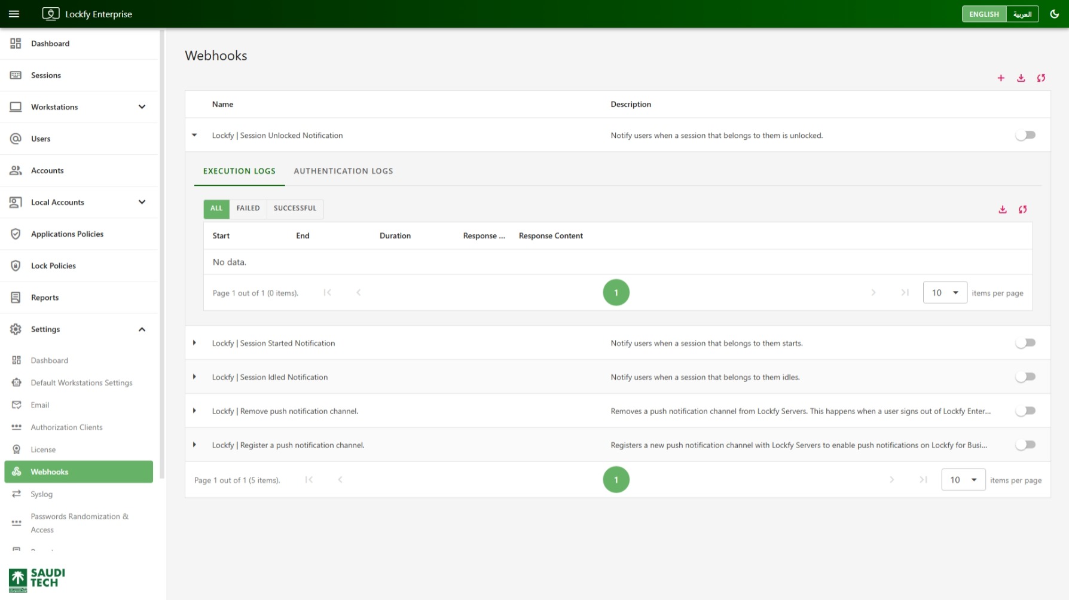Open the hamburger navigation menu
1069x600 pixels.
[x=14, y=14]
